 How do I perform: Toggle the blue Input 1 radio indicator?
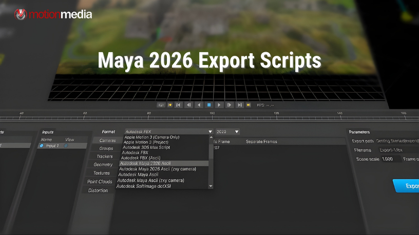(x=42, y=146)
